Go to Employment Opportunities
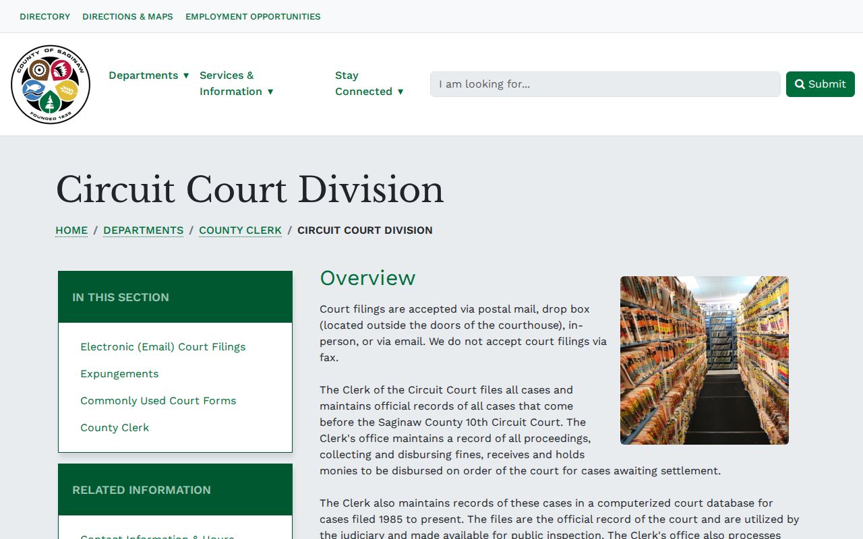 tap(253, 16)
